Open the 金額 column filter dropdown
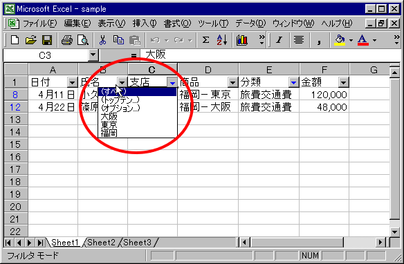This screenshot has height=264, width=404. tap(343, 83)
